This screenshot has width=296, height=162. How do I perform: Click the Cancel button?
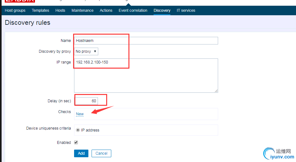[101, 153]
